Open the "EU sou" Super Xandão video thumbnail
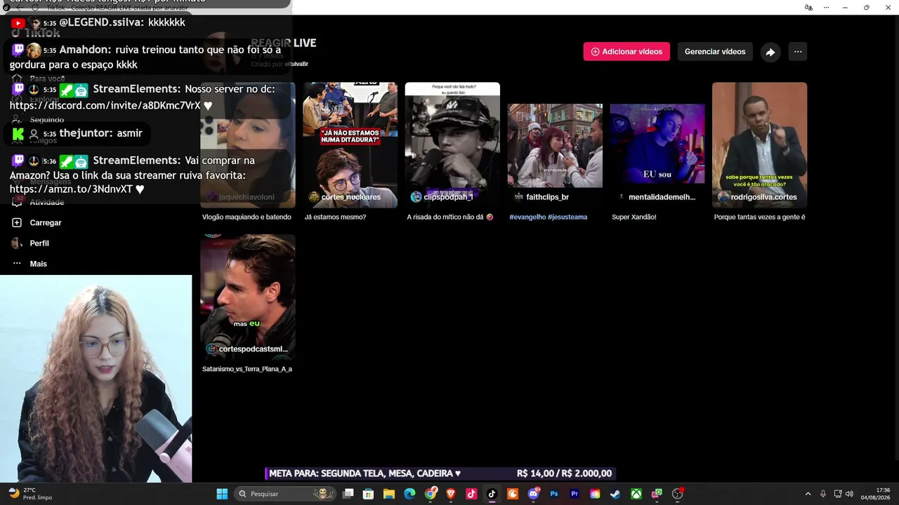The height and width of the screenshot is (505, 899). (x=657, y=144)
